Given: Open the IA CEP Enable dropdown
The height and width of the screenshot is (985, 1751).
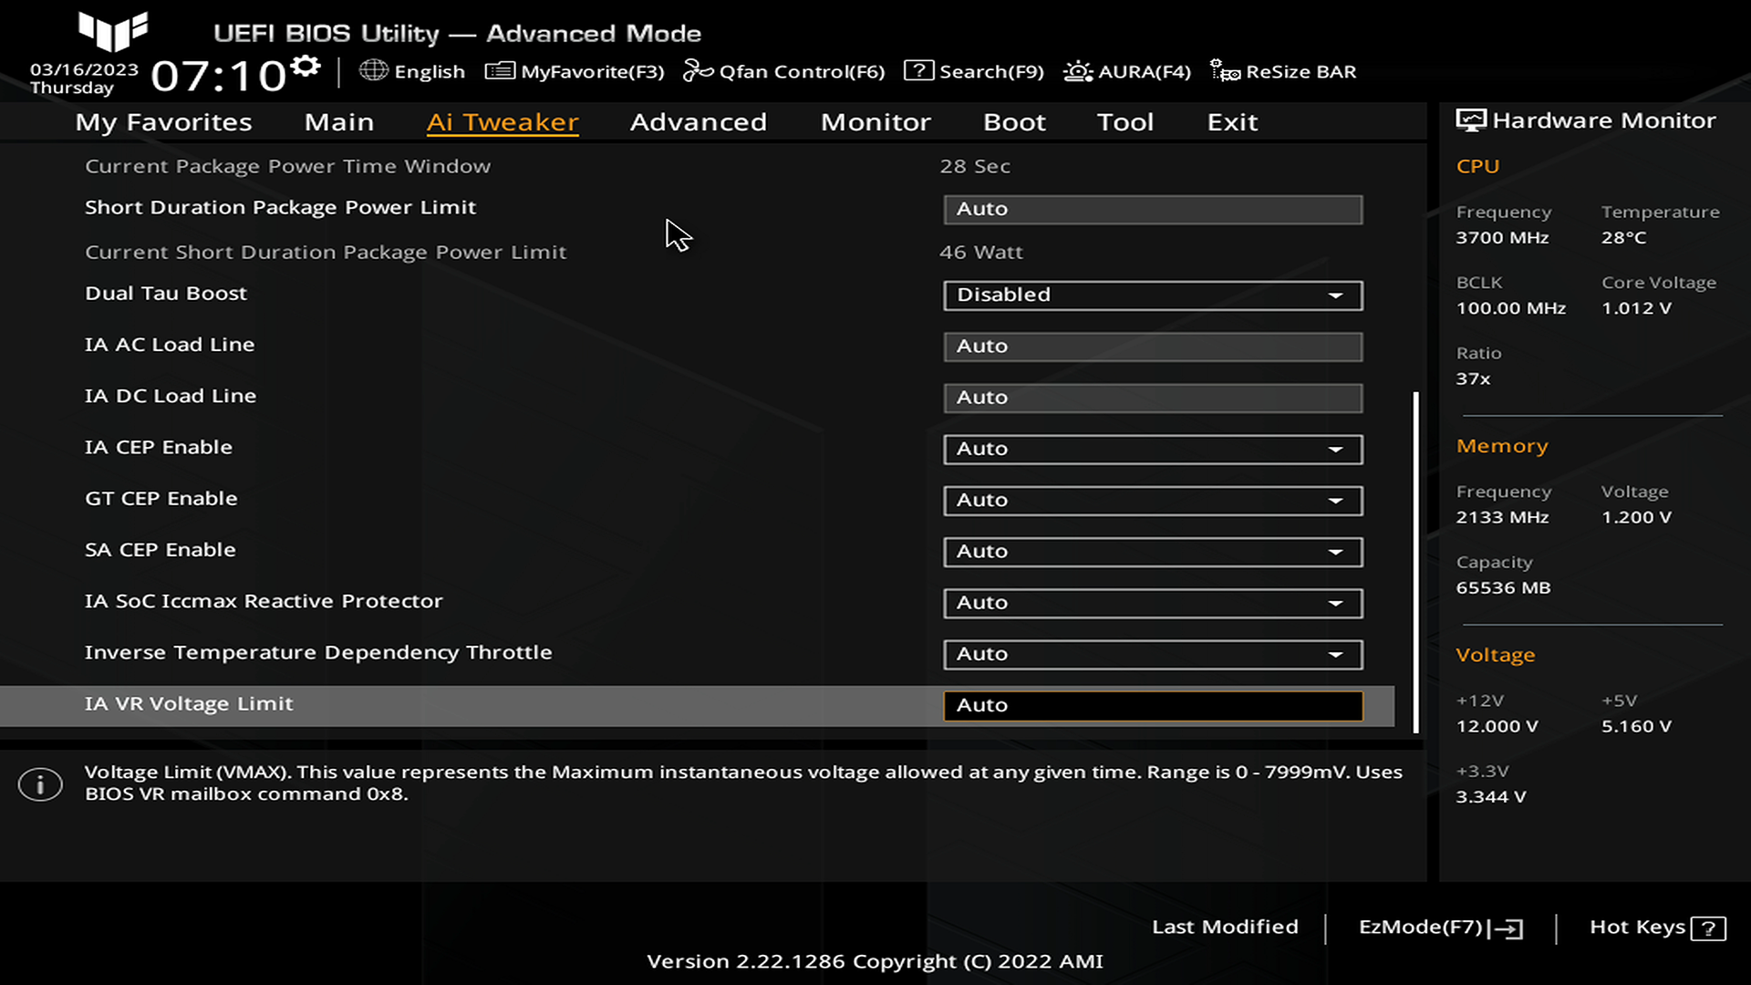Looking at the screenshot, I should pos(1153,449).
